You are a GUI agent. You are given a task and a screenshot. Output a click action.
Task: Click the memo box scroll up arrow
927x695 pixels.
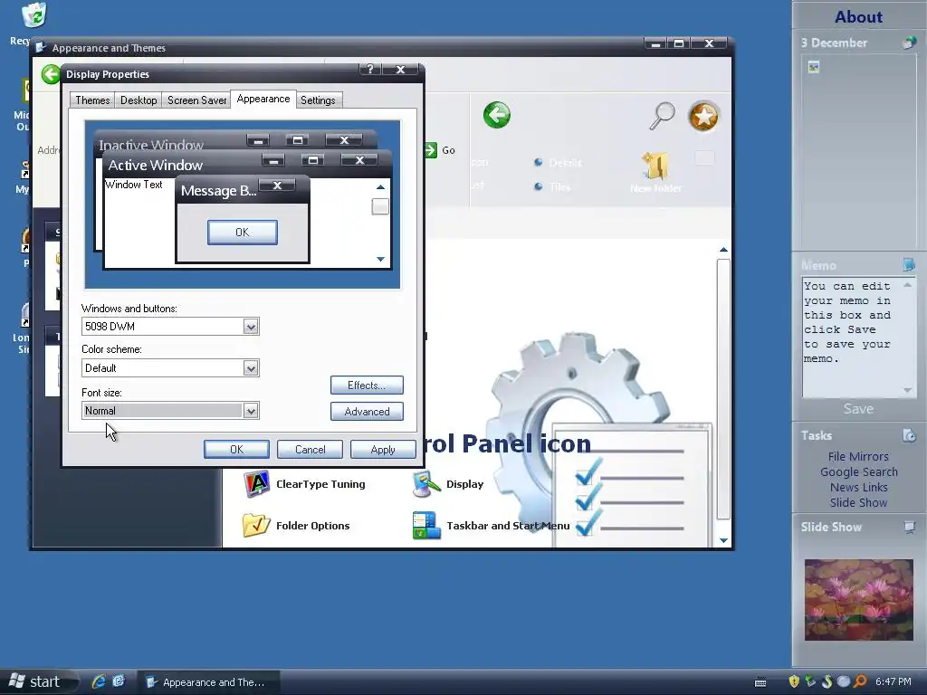[x=907, y=285]
